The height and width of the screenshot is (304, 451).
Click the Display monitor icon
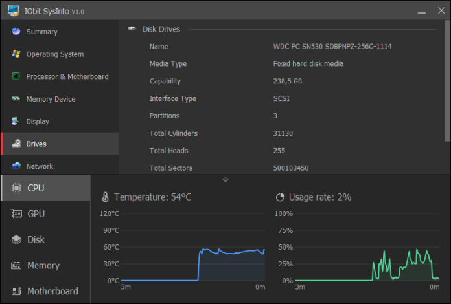pos(16,122)
